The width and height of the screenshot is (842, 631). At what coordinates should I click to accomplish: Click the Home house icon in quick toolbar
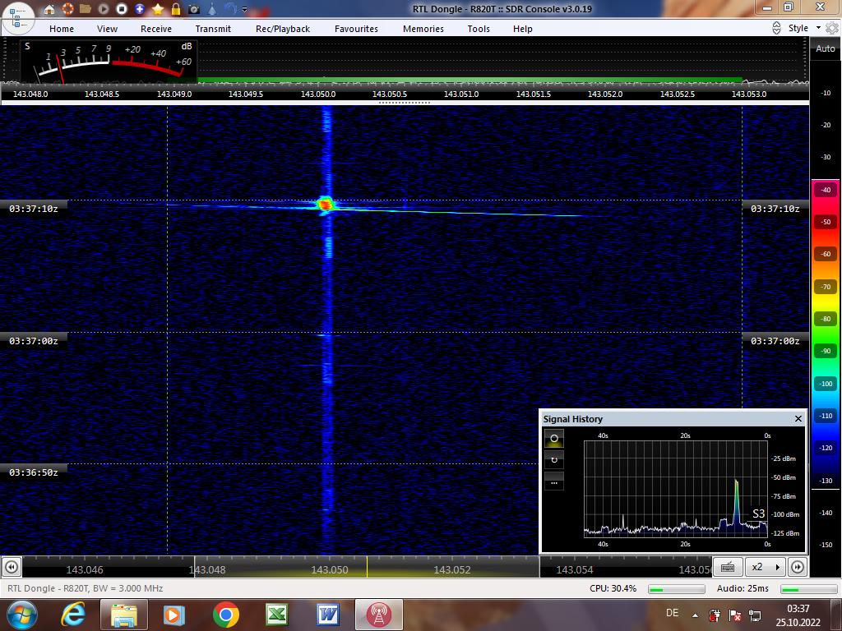click(49, 9)
